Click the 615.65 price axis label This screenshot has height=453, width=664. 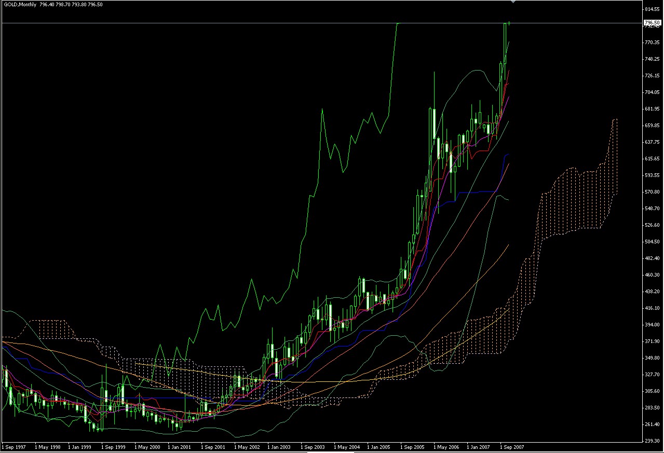pos(652,159)
